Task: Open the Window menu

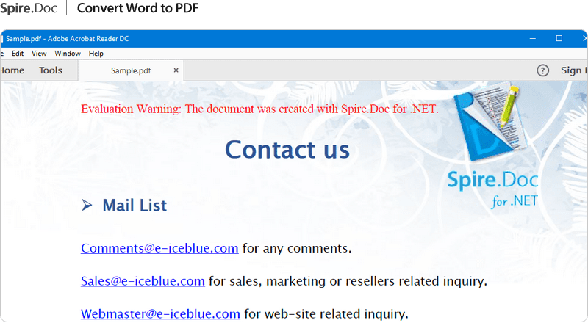Action: [x=68, y=54]
